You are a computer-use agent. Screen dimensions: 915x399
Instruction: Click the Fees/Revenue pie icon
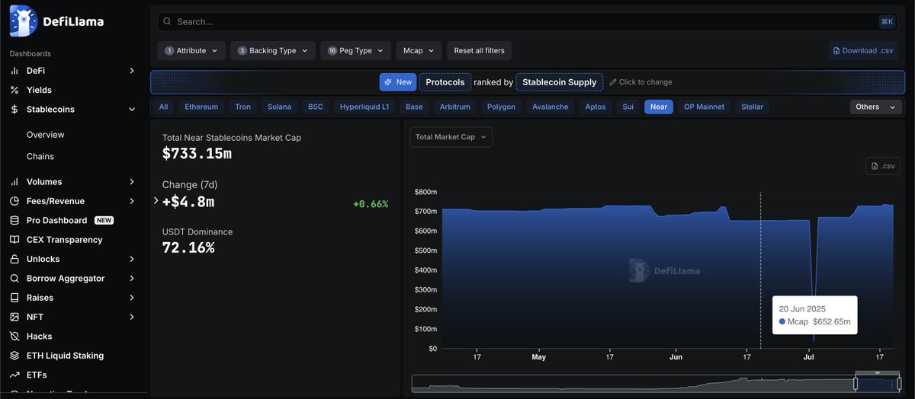(14, 201)
